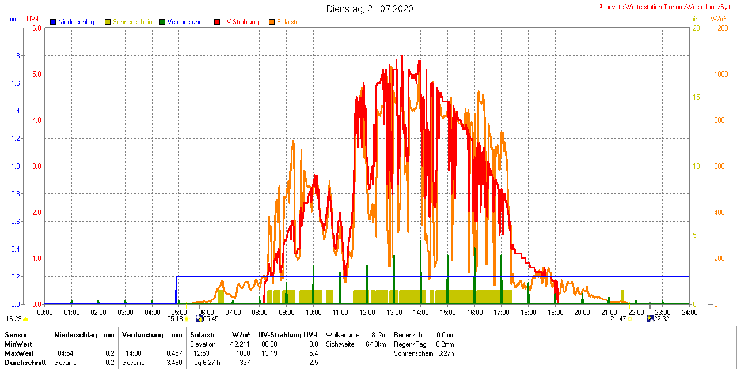This screenshot has height=369, width=737.
Task: Click the 15 value on the yellow min axis
Action: (696, 97)
